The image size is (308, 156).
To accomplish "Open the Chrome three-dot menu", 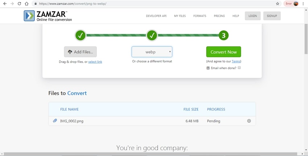I will pyautogui.click(x=303, y=4).
